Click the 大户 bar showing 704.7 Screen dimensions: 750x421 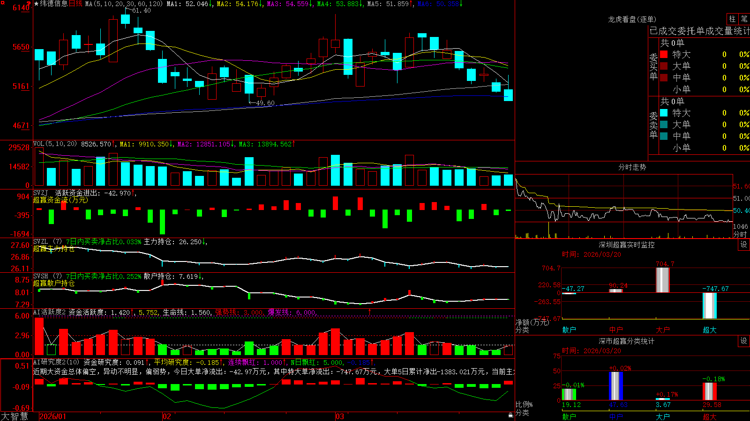[x=663, y=280]
